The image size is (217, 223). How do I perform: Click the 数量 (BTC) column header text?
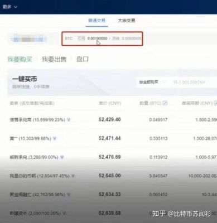151,103
